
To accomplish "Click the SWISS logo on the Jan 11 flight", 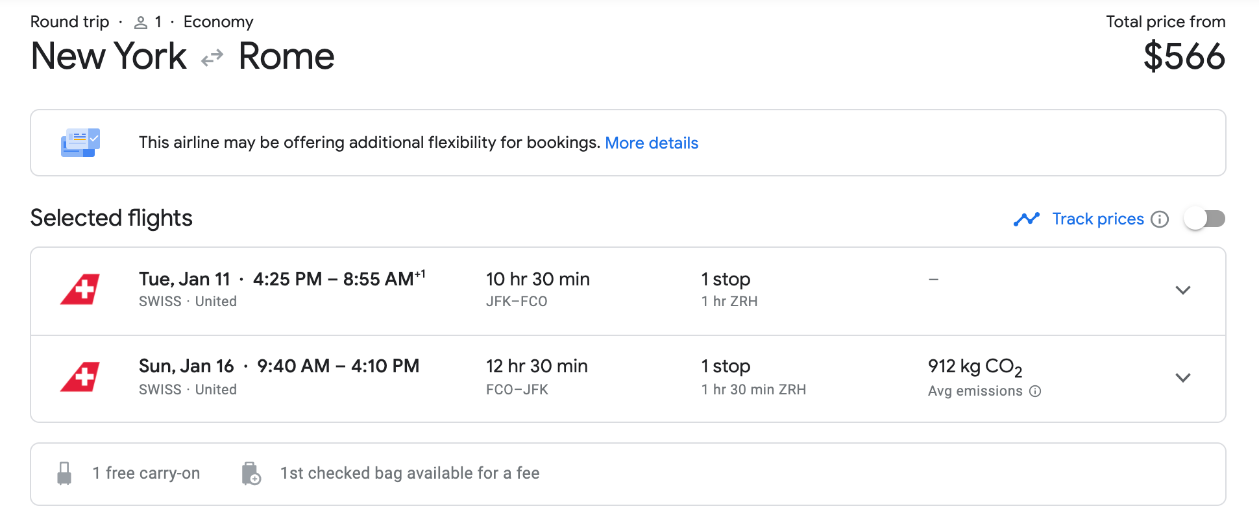I will [80, 289].
